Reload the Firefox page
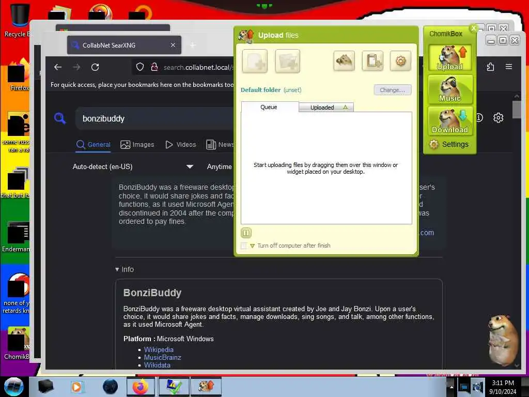This screenshot has height=397, width=529. (95, 67)
